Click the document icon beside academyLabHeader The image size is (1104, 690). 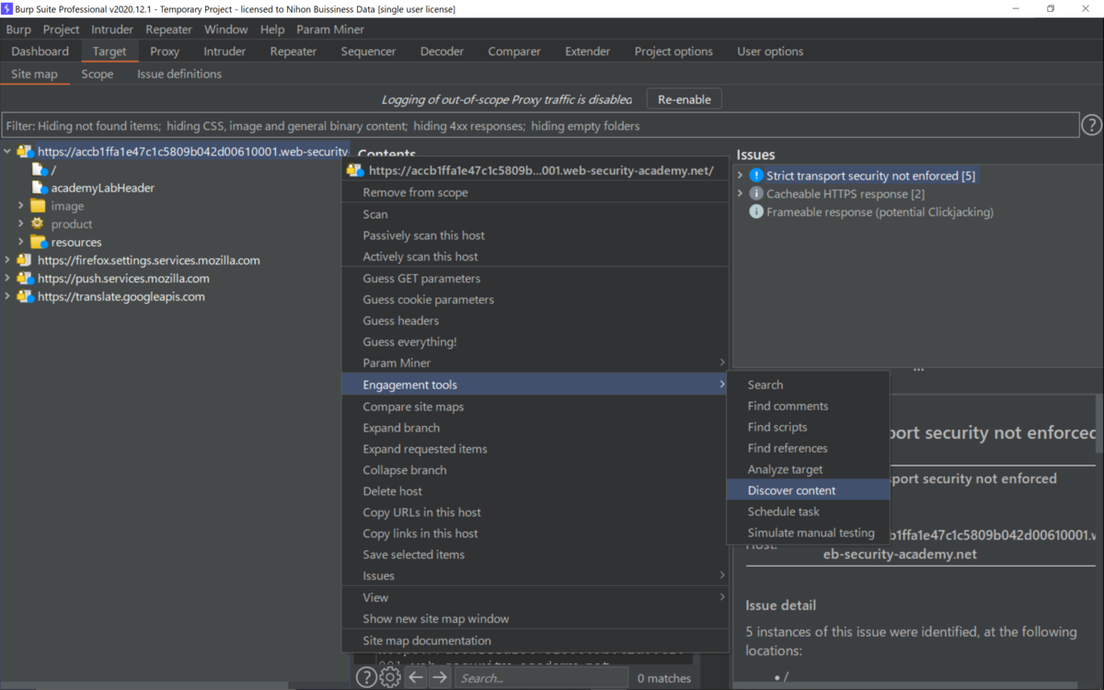point(38,187)
